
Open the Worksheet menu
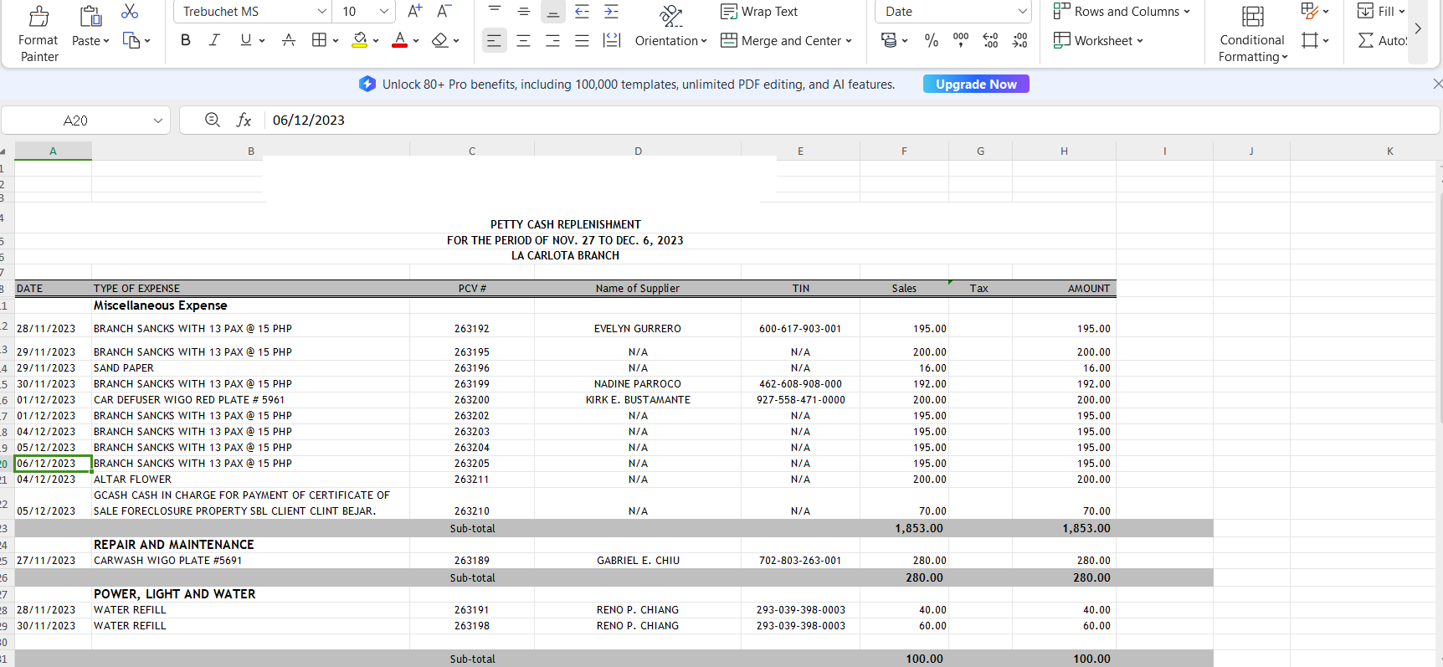coord(1098,40)
